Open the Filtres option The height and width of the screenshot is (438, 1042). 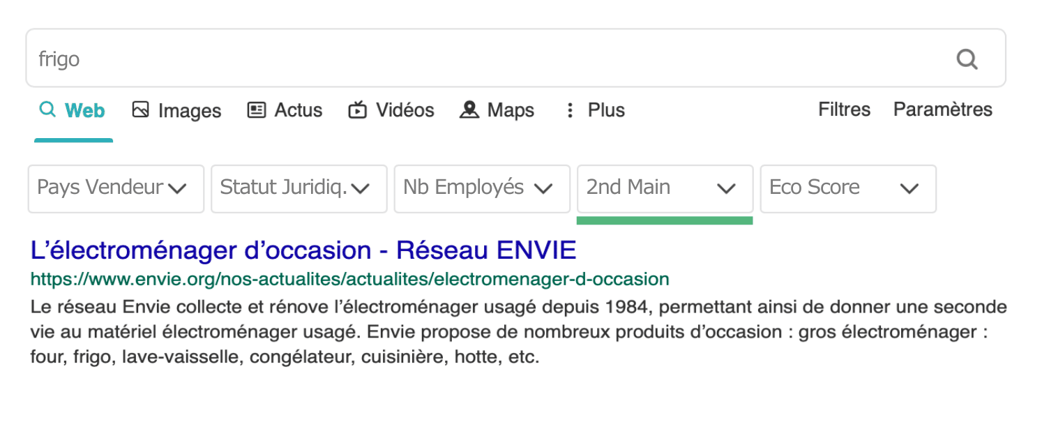tap(844, 109)
